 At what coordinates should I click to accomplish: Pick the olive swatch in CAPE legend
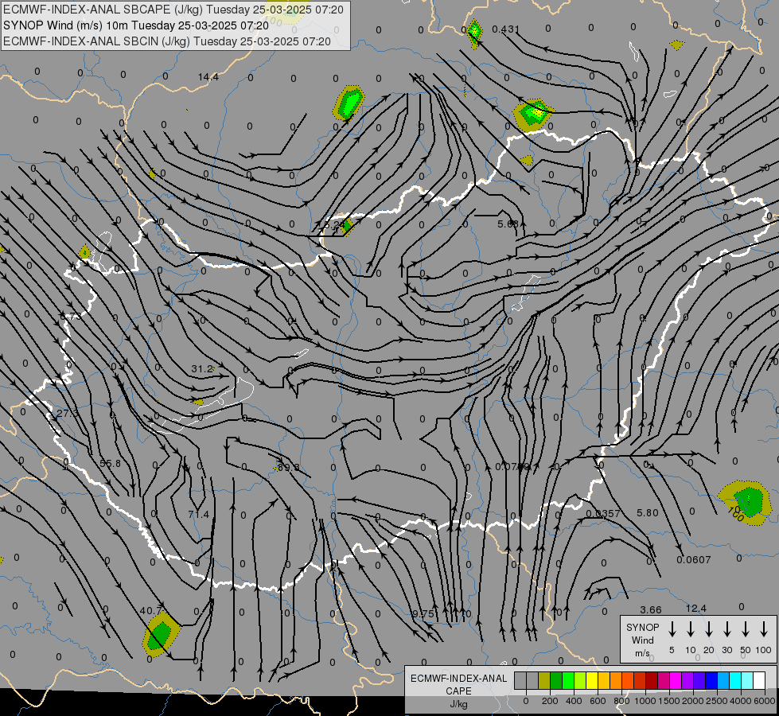point(544,680)
